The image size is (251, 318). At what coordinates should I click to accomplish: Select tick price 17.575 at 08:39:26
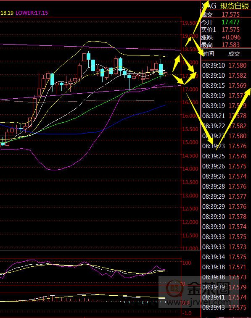(238, 166)
